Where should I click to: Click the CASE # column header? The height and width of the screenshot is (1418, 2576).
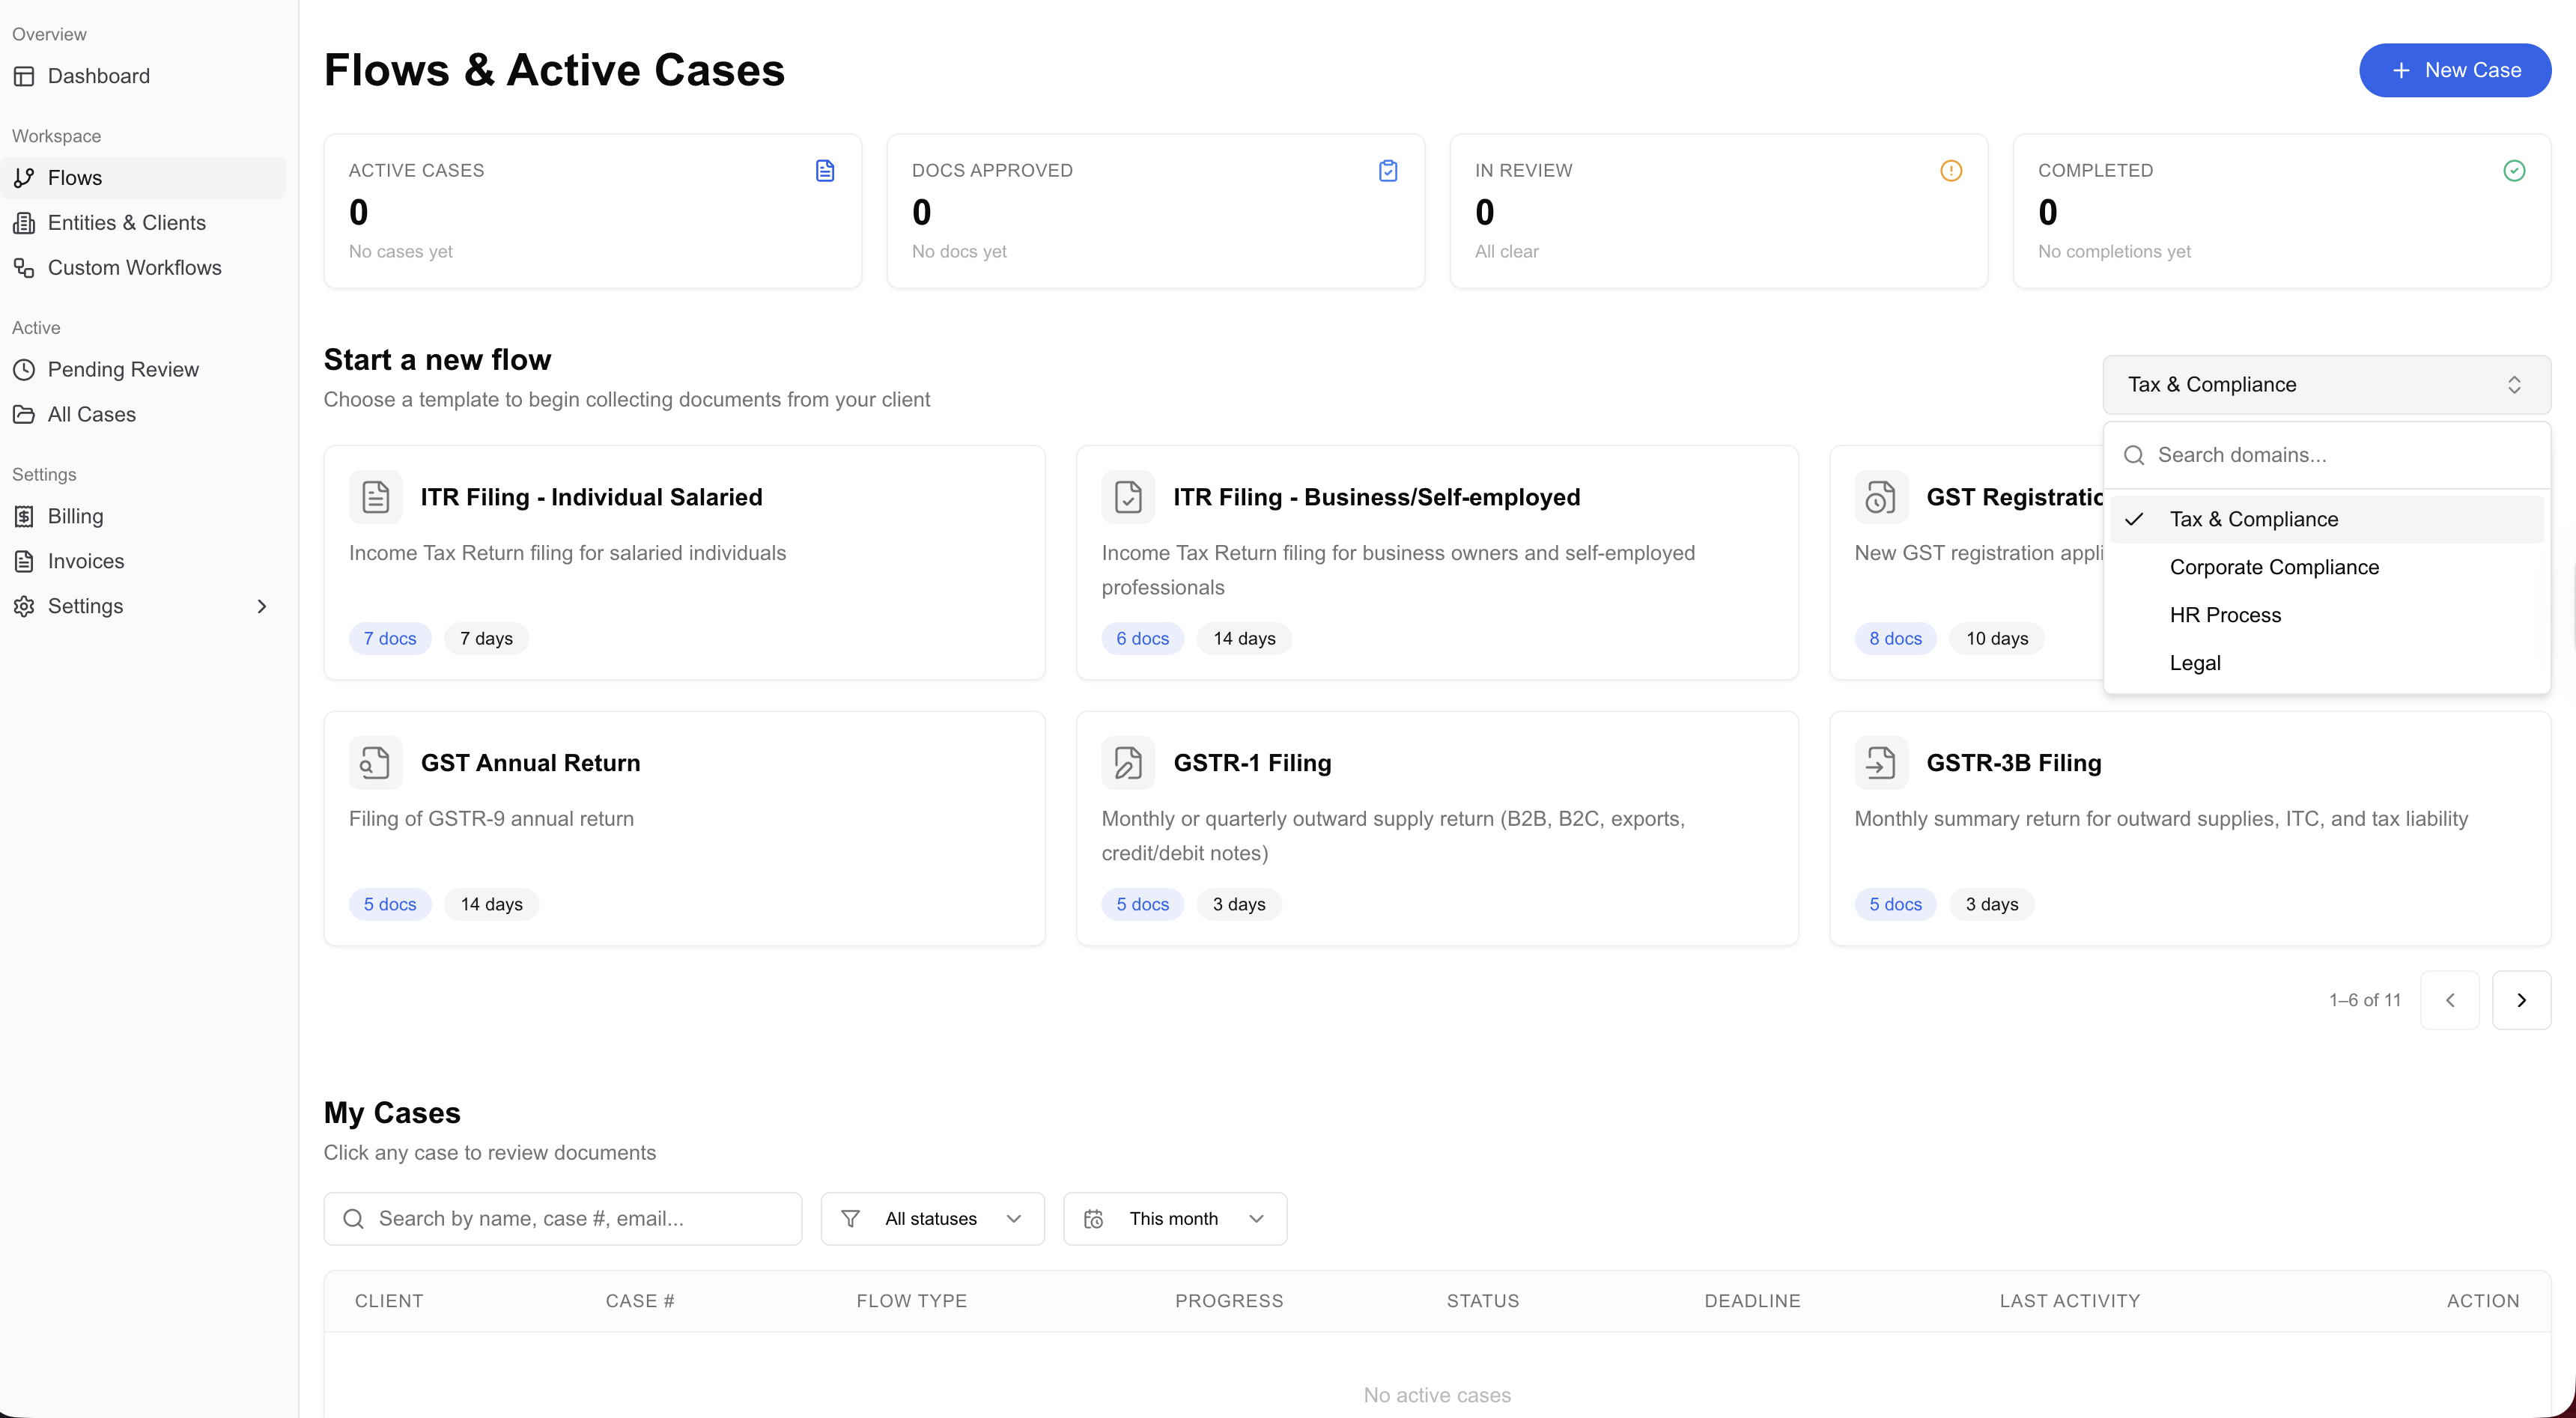click(x=640, y=1302)
